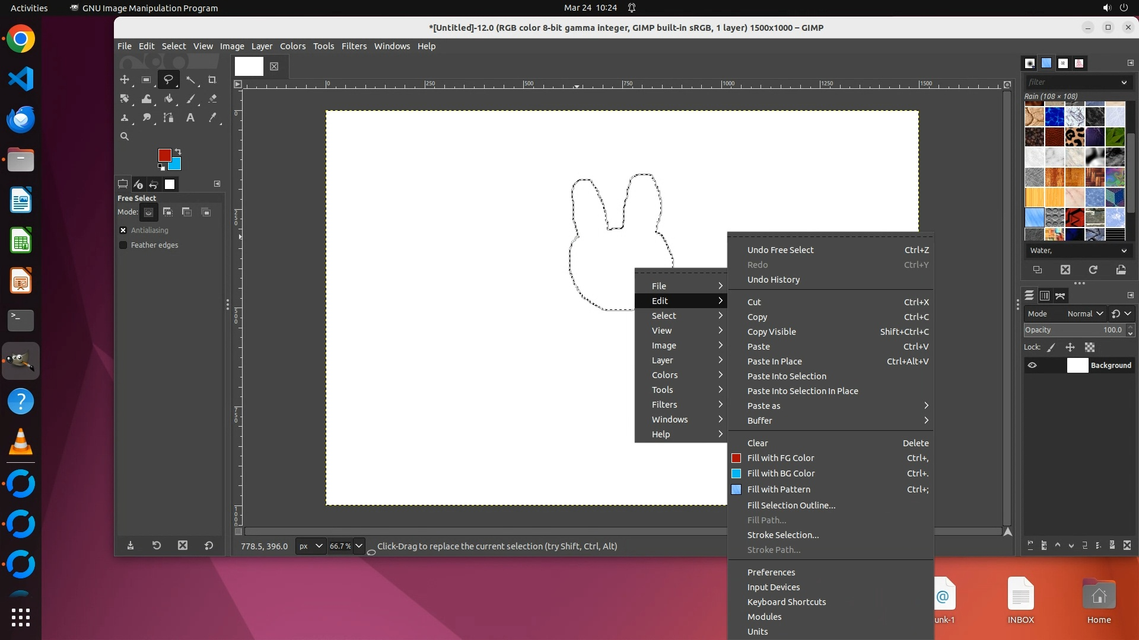This screenshot has height=640, width=1139.
Task: Select the Eraser tool
Action: (212, 99)
